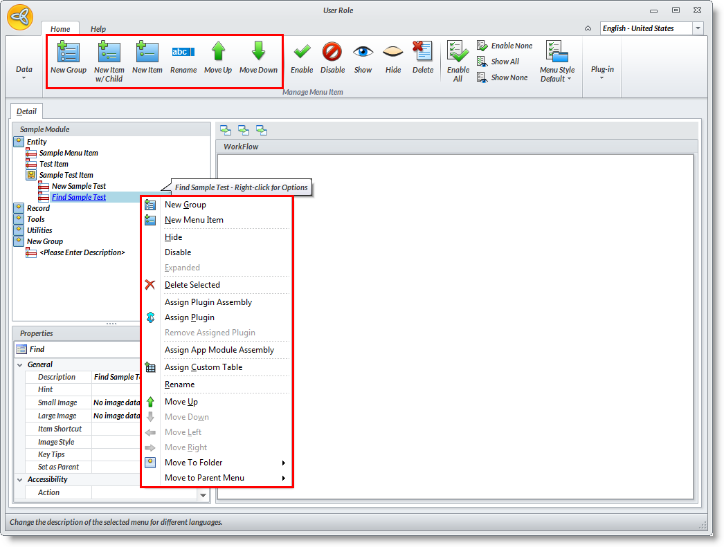724x547 pixels.
Task: Click New Item w/ Child icon
Action: tap(109, 53)
